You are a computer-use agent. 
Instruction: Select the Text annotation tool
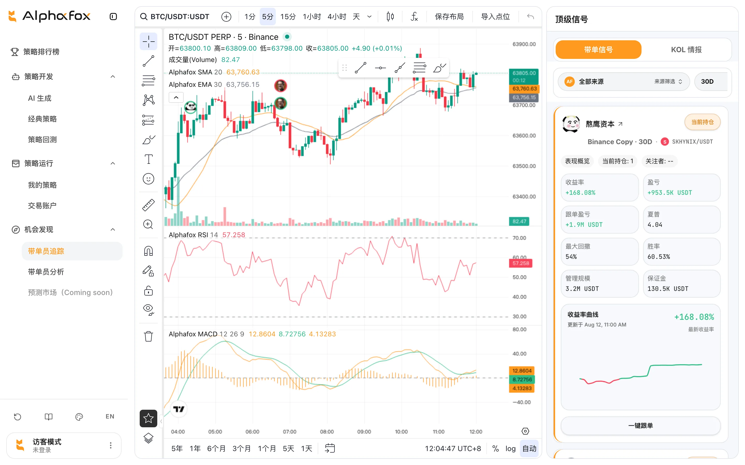(x=148, y=159)
